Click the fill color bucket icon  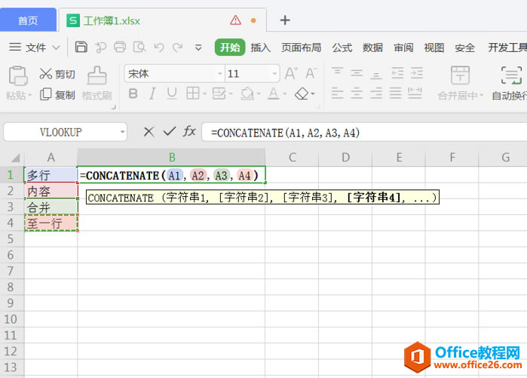point(247,94)
